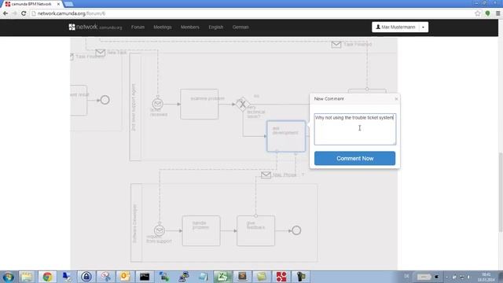
Task: Open Outlook from the taskbar
Action: [x=125, y=277]
